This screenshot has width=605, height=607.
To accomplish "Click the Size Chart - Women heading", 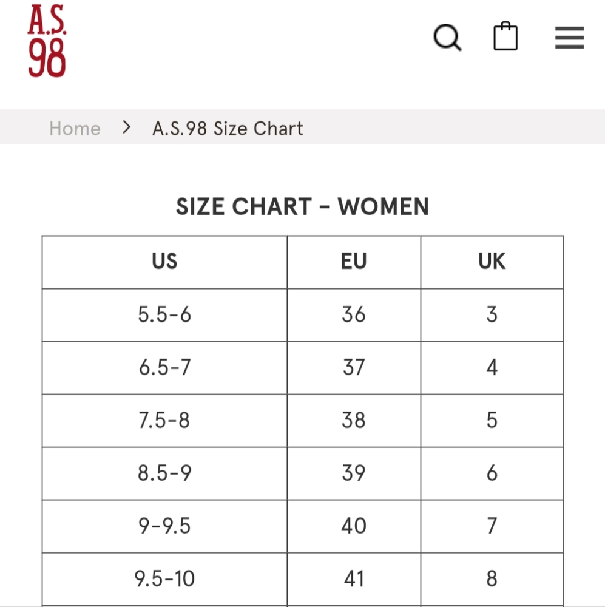I will 302,206.
